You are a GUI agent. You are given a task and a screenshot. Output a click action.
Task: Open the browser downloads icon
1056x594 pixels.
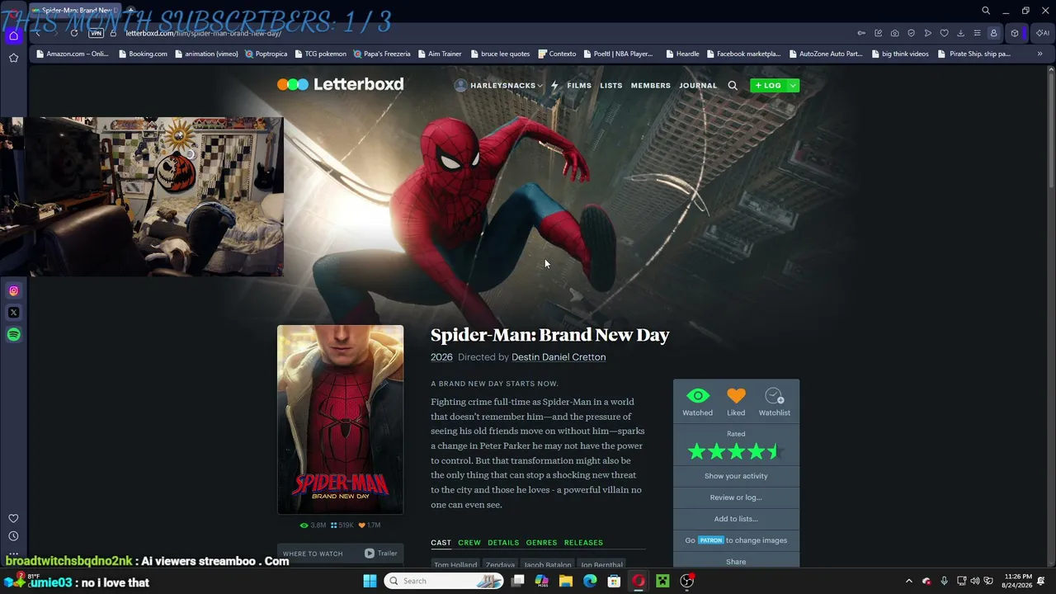961,33
